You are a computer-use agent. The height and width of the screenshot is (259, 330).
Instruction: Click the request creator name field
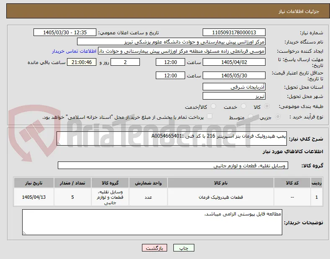(182, 51)
